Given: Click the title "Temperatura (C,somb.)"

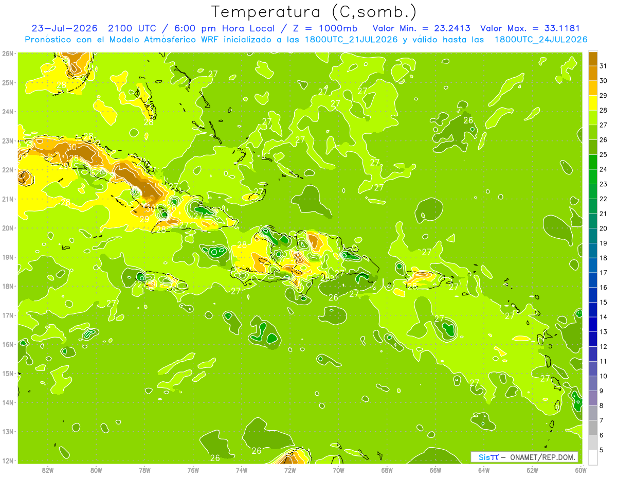Looking at the screenshot, I should coord(314,12).
